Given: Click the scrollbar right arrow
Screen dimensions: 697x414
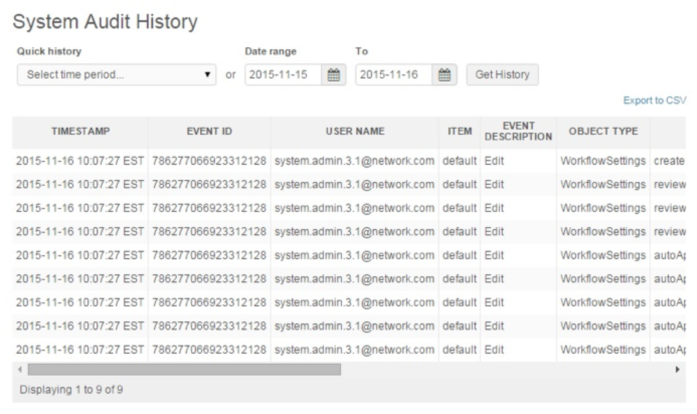Looking at the screenshot, I should (677, 369).
